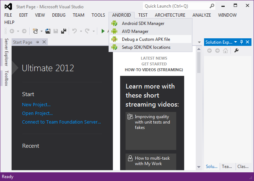The image size is (254, 181).
Task: Switch to the Clas... bottom tab
Action: (243, 167)
